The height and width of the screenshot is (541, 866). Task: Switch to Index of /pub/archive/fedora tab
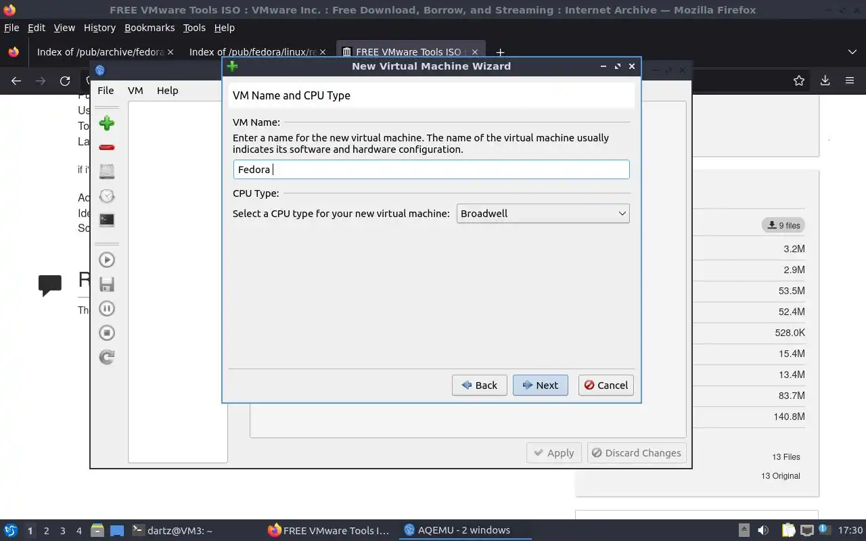100,52
